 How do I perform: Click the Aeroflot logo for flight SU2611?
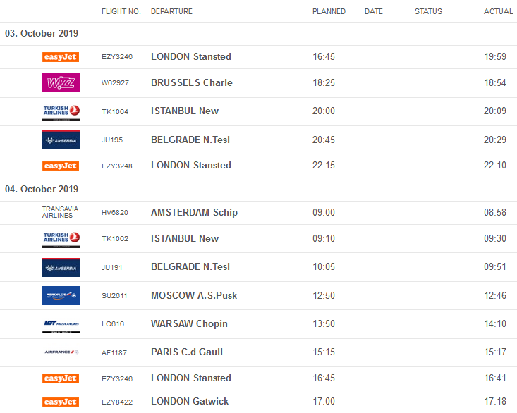[x=61, y=296]
